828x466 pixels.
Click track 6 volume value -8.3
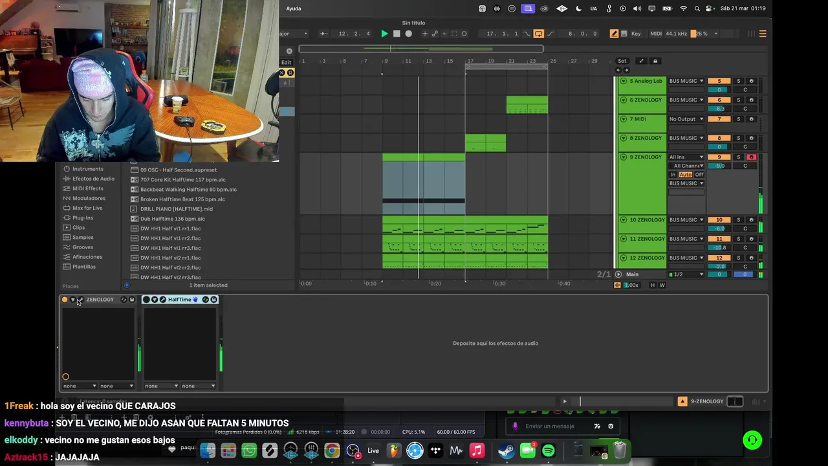(719, 109)
